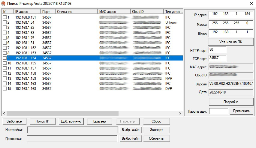The image size is (256, 148).
Task: Click the Vesta app icon in title bar
Action: 4,3
